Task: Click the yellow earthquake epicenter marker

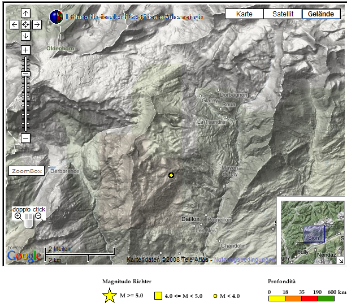Action: (x=171, y=175)
